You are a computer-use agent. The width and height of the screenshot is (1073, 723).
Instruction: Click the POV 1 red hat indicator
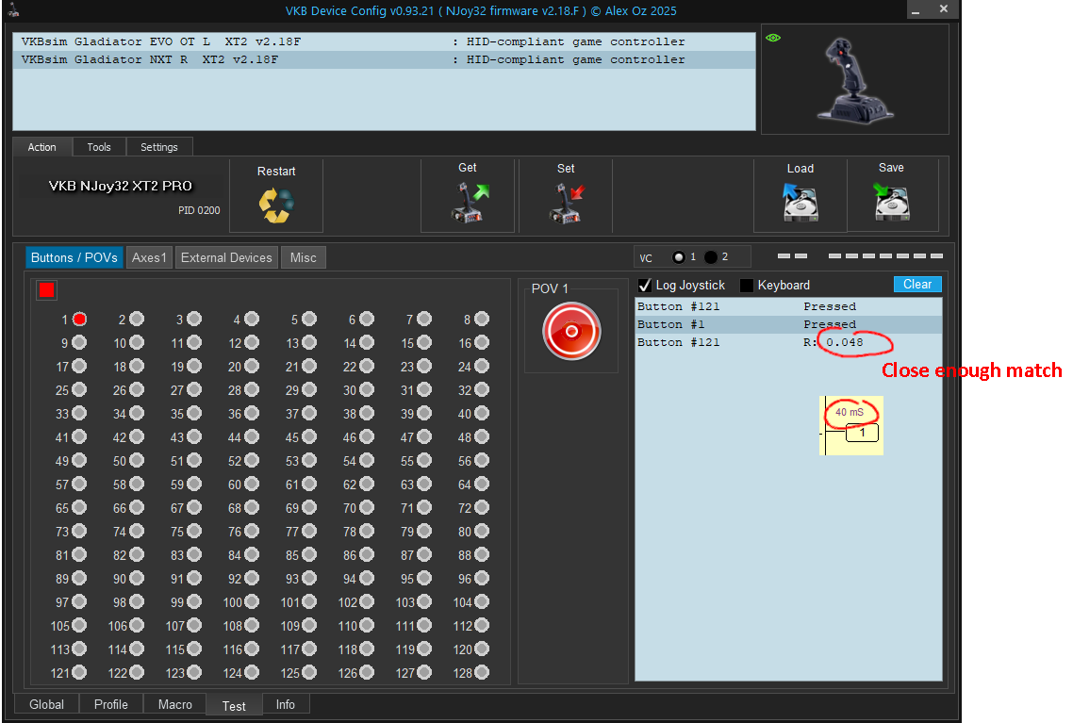pos(571,331)
